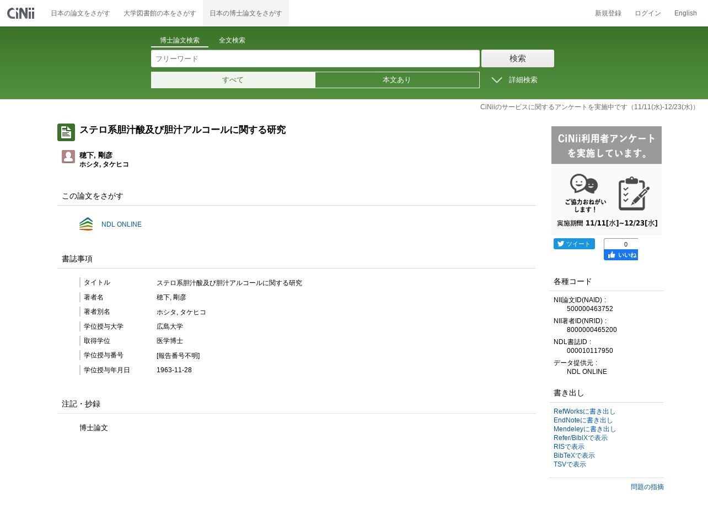Click the author avatar icon

tap(68, 157)
